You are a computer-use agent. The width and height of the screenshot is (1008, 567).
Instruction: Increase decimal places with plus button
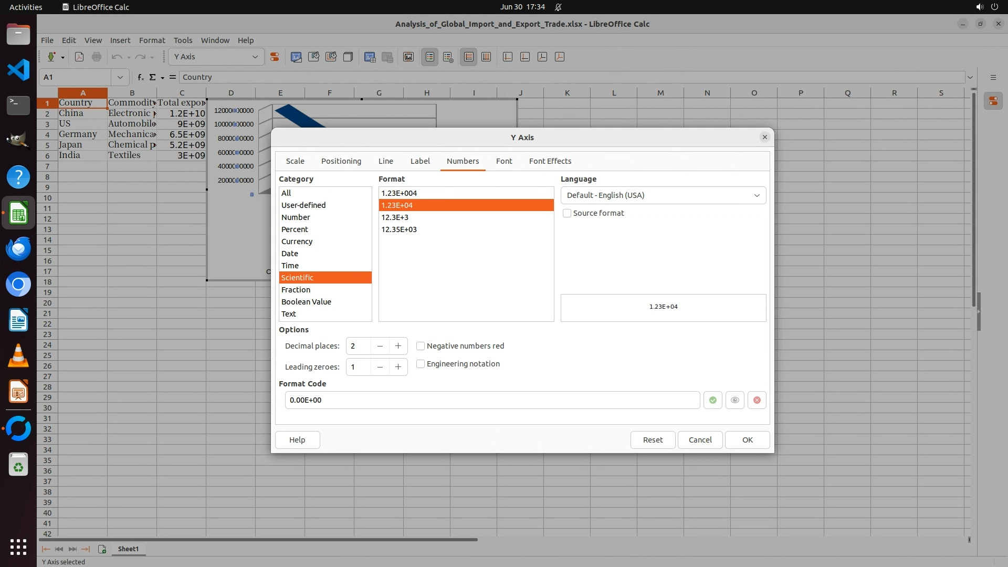click(398, 346)
